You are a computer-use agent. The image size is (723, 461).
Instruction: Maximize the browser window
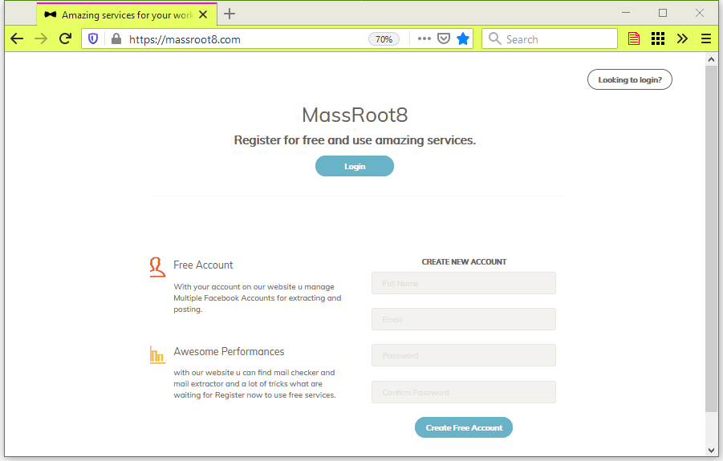[663, 13]
